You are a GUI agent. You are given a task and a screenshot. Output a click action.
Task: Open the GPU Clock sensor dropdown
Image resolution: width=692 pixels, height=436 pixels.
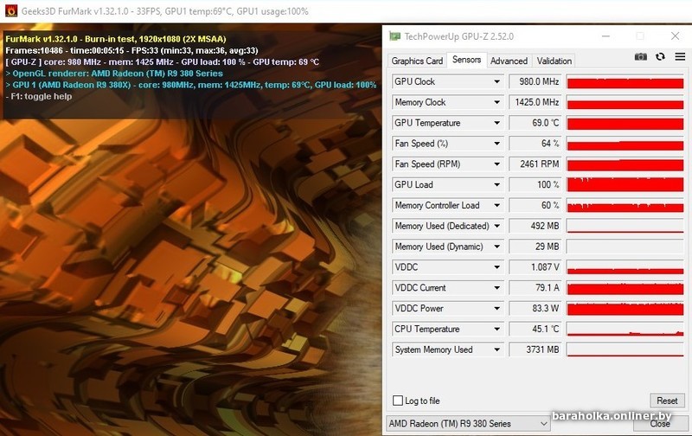497,81
